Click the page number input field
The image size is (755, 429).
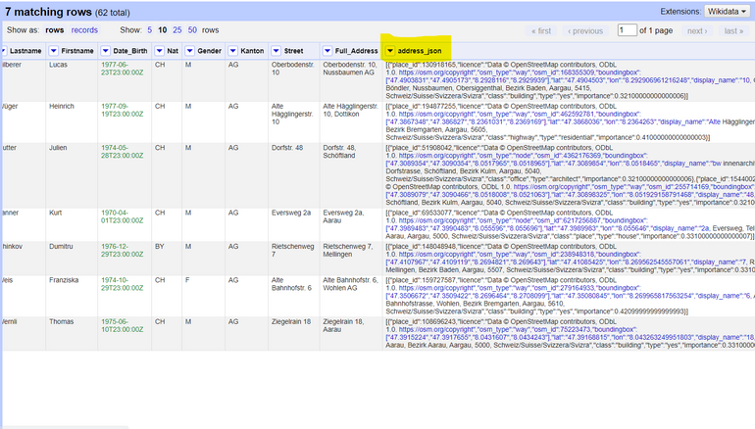[627, 30]
